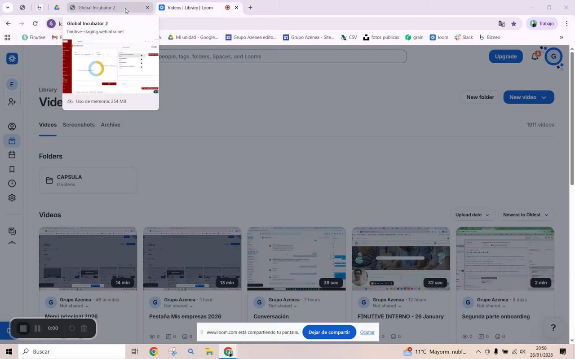Open the History clock icon in sidebar
Viewport: 575px width, 359px height.
[12, 184]
